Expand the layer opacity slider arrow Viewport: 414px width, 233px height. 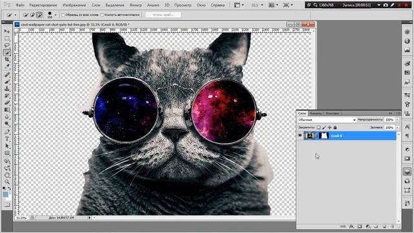(x=397, y=120)
